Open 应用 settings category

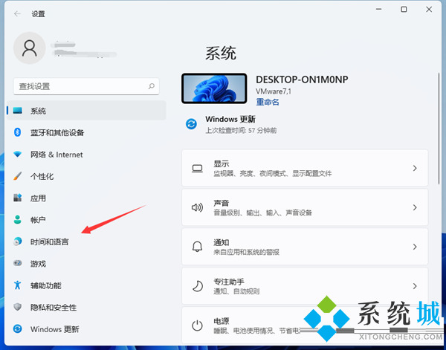(x=86, y=198)
